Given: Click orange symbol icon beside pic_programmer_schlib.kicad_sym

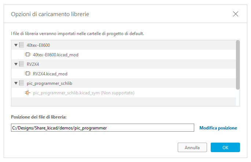Looking at the screenshot, I should click(x=27, y=93).
